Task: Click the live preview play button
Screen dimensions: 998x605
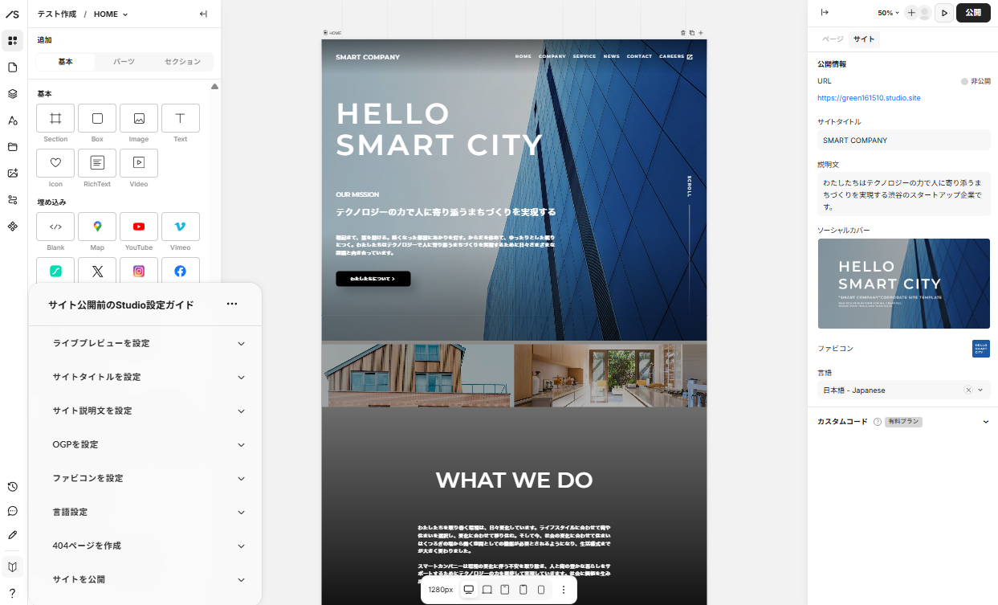Action: [944, 13]
